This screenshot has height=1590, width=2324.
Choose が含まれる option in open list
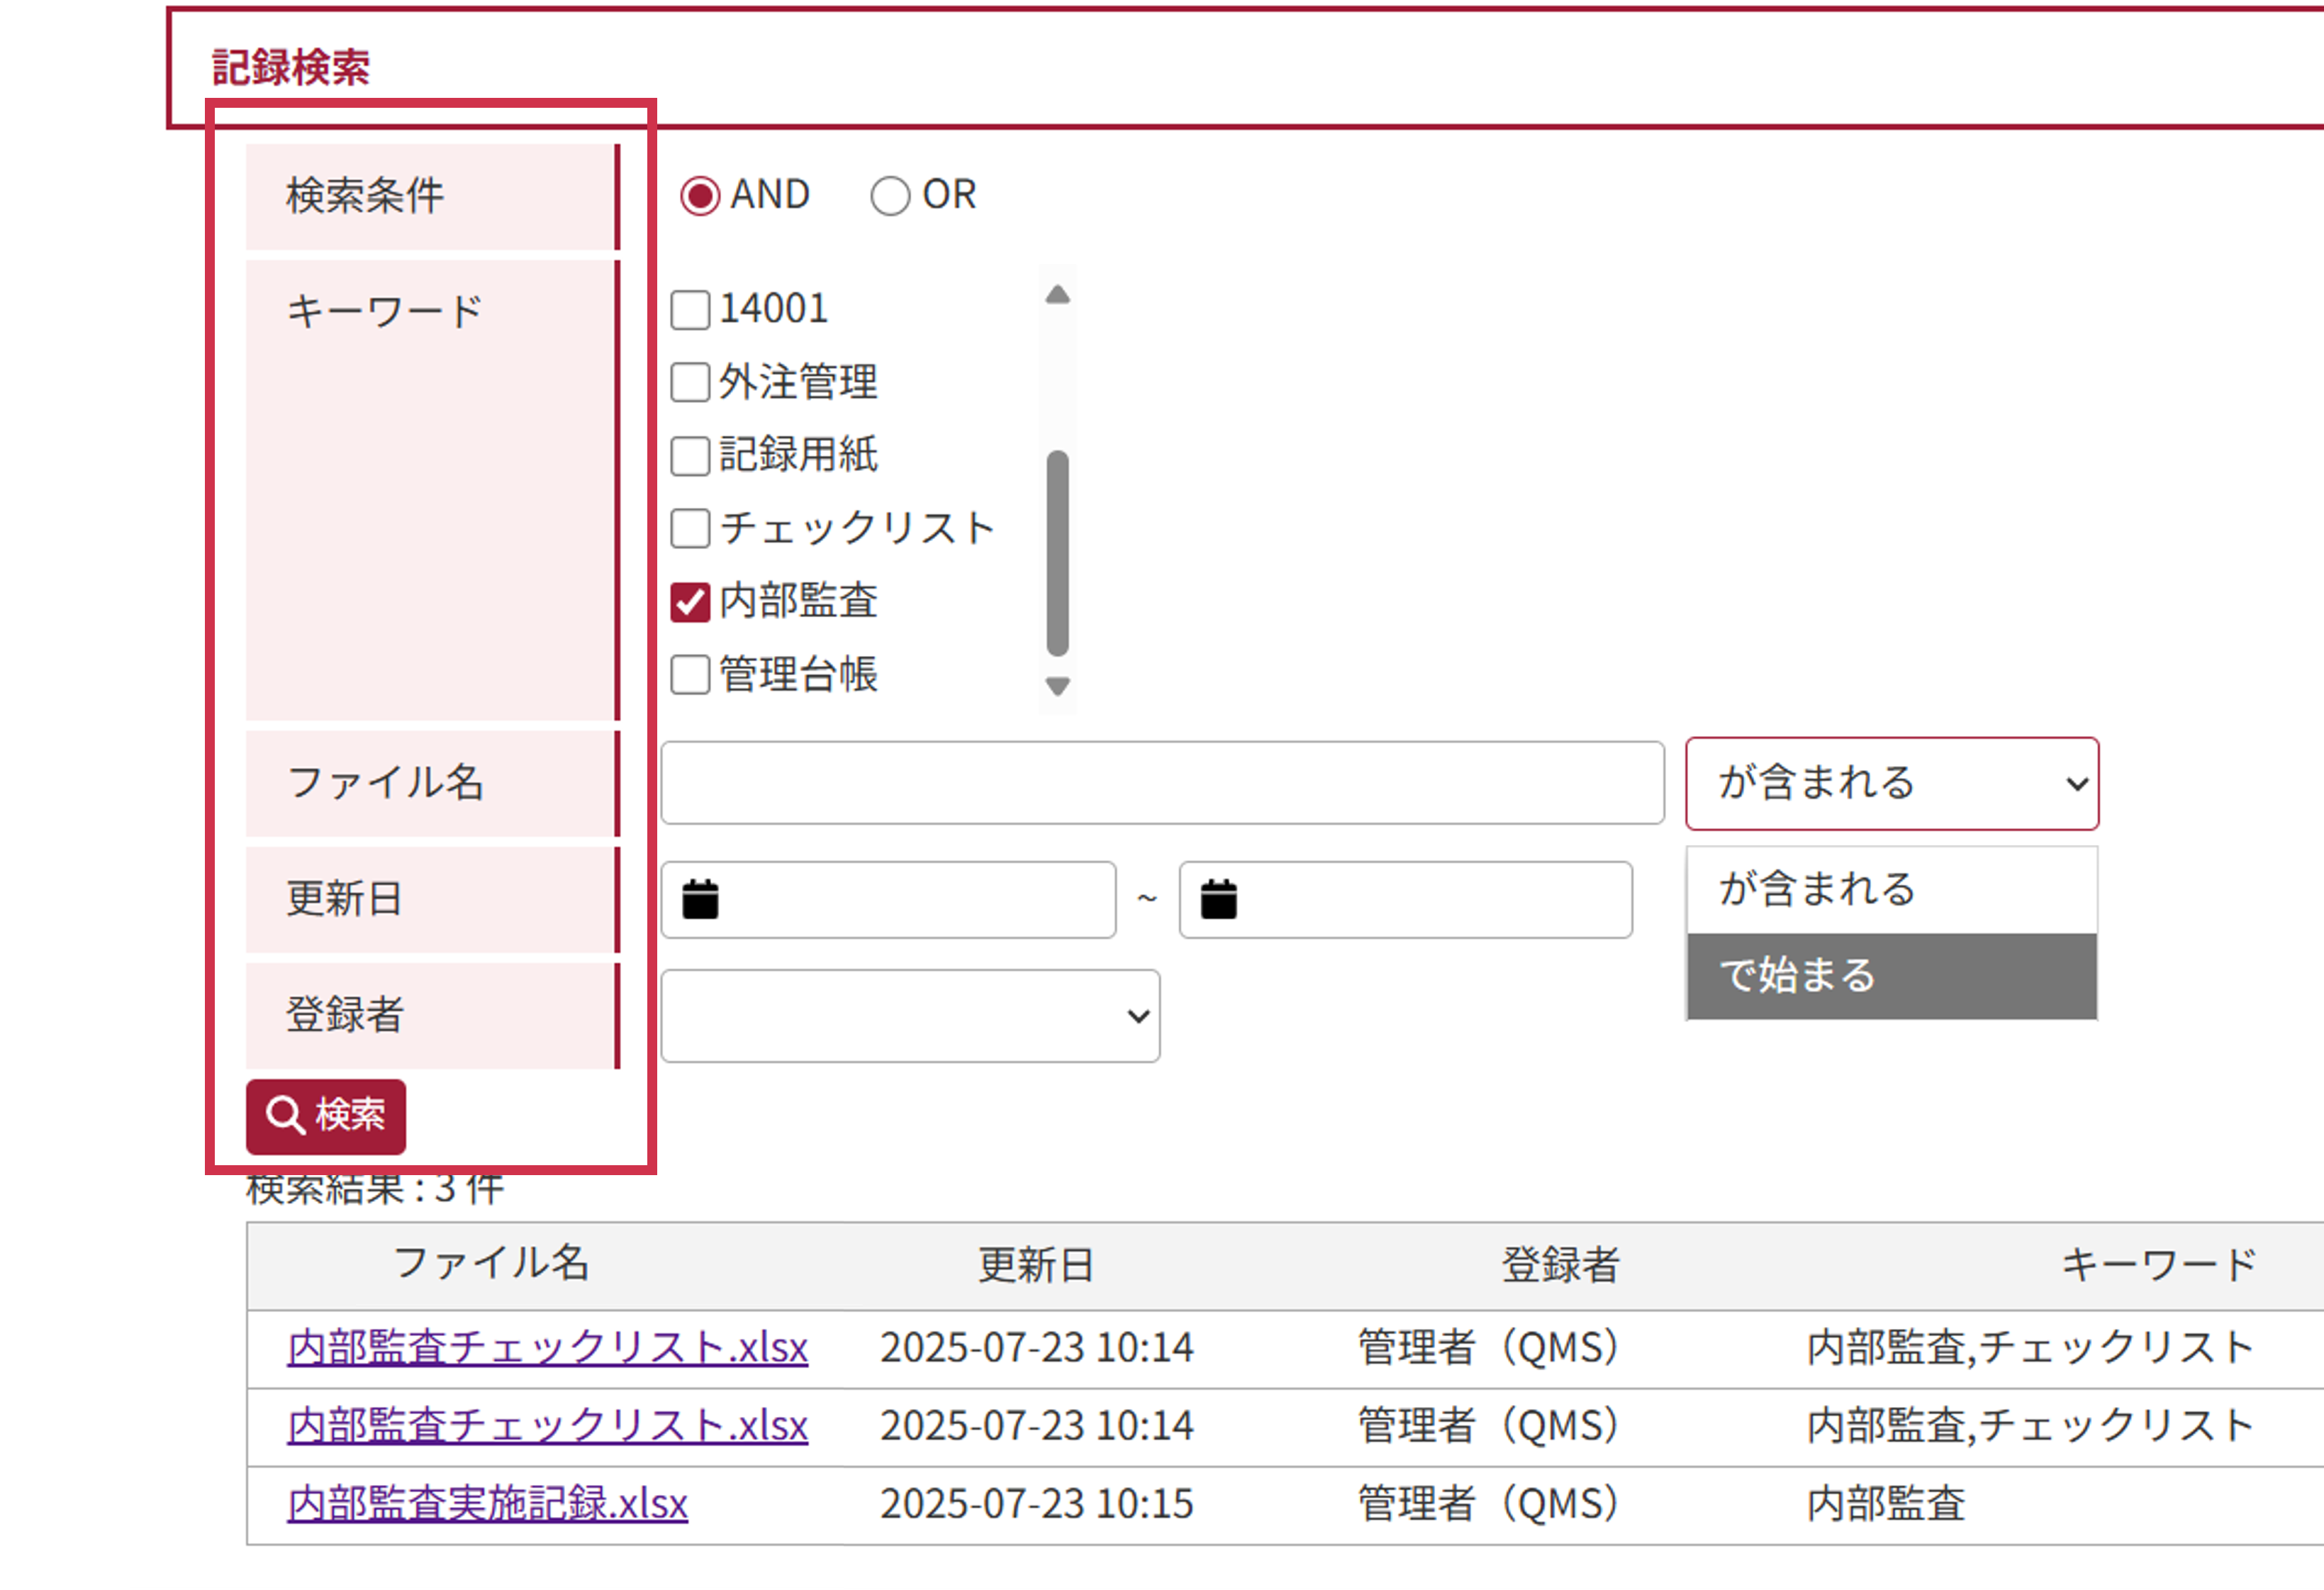pyautogui.click(x=1891, y=890)
